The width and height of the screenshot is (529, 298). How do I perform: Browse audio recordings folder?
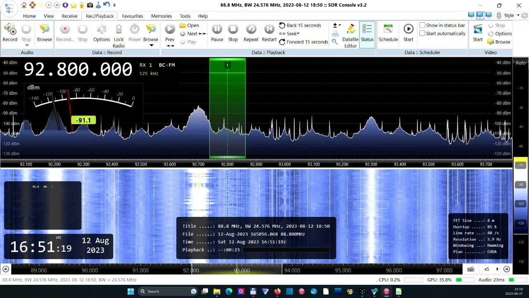44,33
